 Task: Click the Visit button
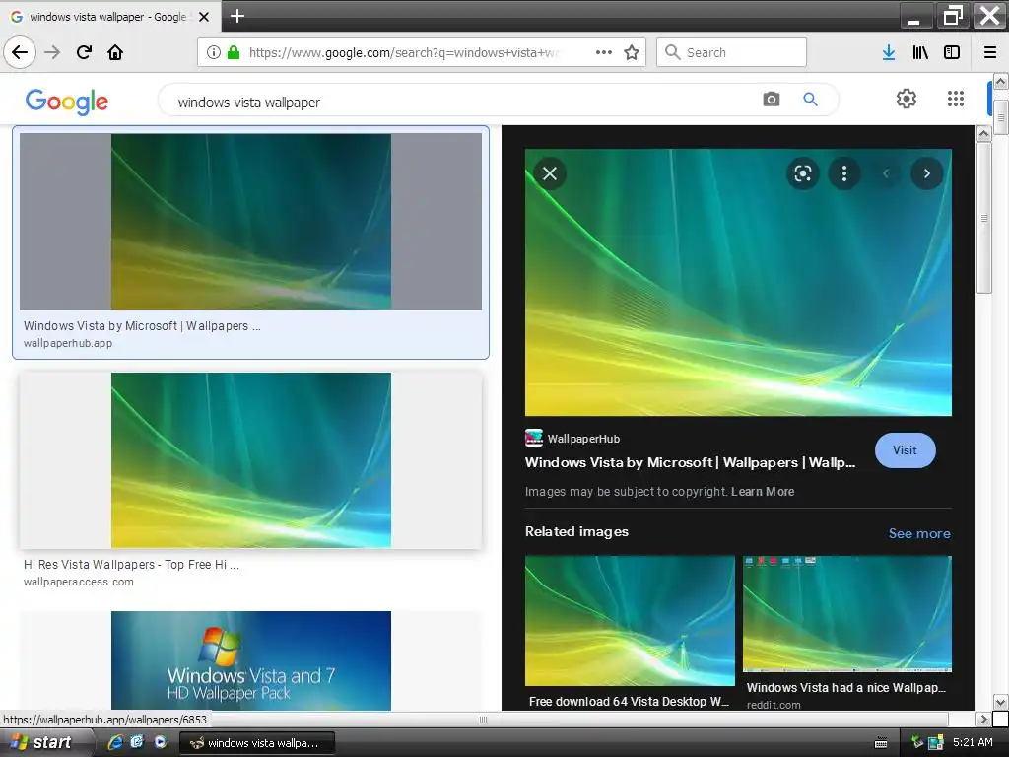coord(905,450)
